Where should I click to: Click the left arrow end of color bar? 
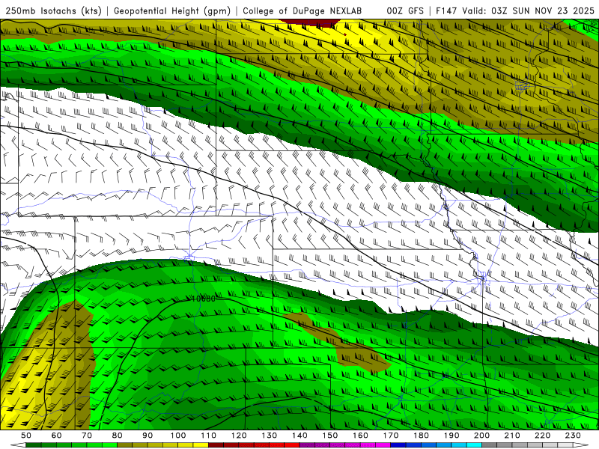[18, 445]
